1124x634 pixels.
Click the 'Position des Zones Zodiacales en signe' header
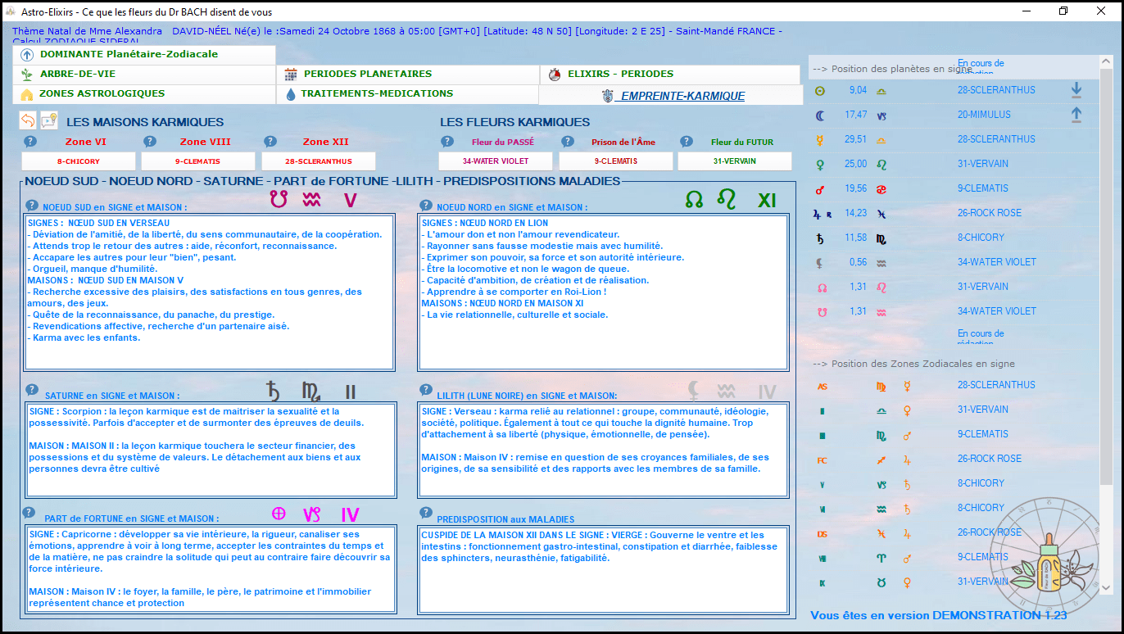913,364
